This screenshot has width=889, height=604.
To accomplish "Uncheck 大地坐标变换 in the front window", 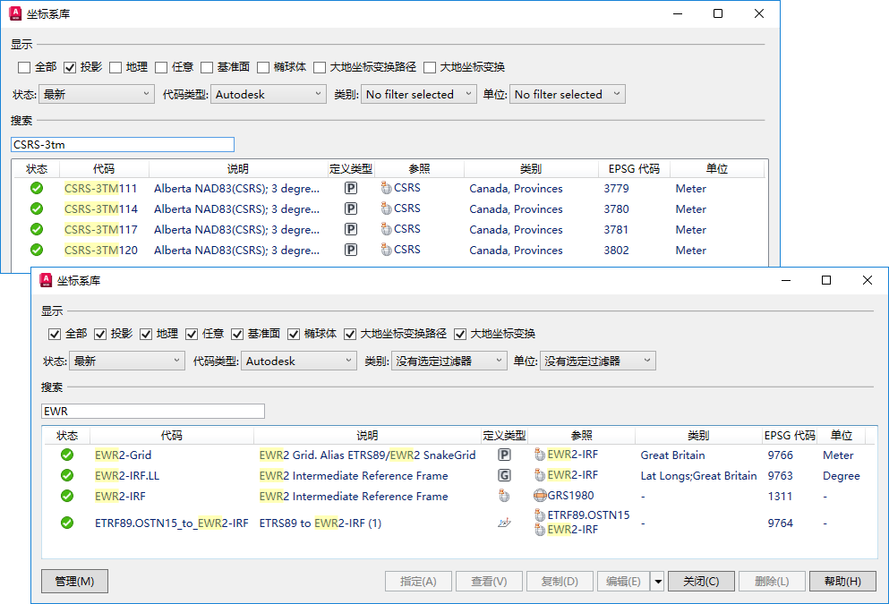I will point(460,335).
